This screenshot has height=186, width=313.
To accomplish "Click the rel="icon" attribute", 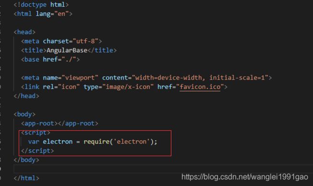I will click(61, 87).
